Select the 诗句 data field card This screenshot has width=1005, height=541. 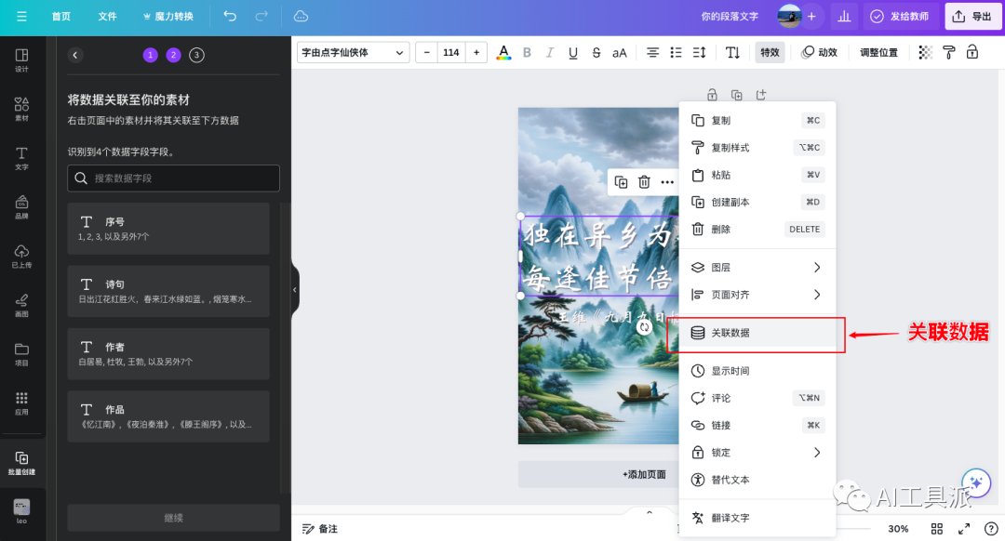(168, 291)
